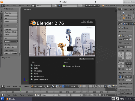Click the plus icon to add screen layout
The image size is (135, 101).
point(53,6)
